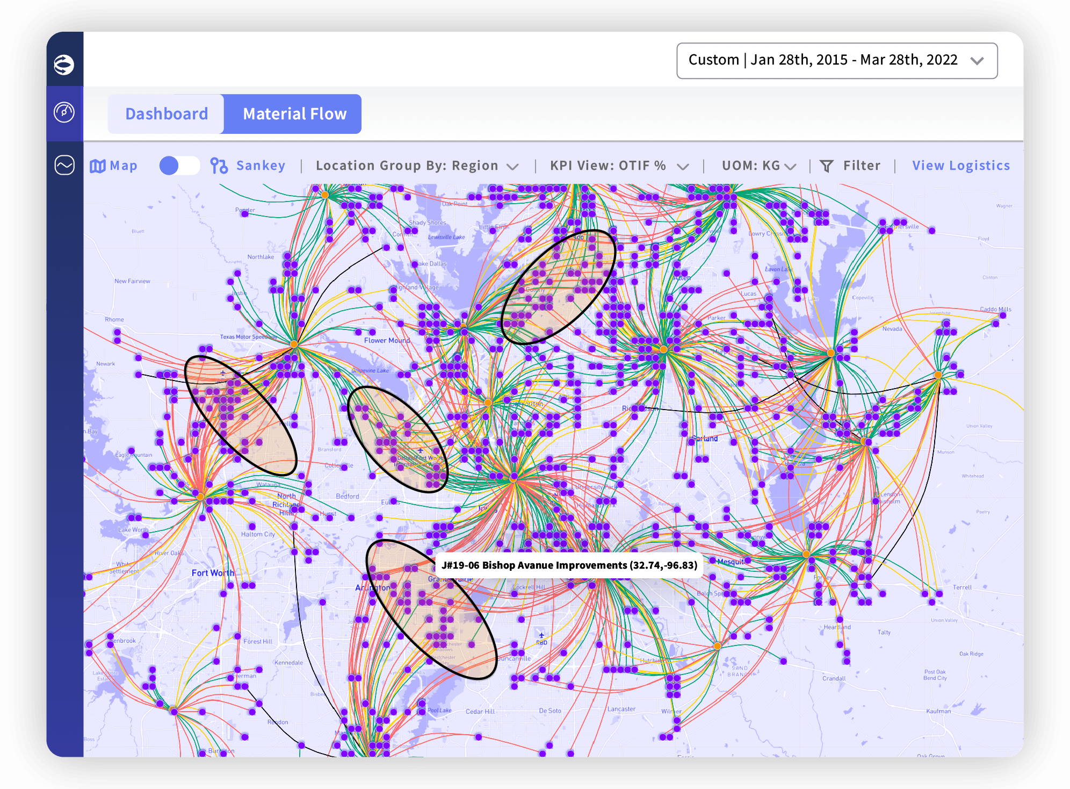Select the Map view label
The width and height of the screenshot is (1070, 789).
tap(124, 166)
